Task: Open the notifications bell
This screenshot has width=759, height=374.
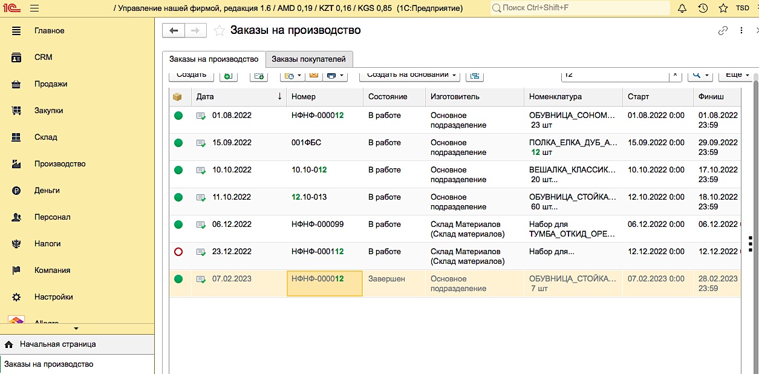Action: [682, 8]
